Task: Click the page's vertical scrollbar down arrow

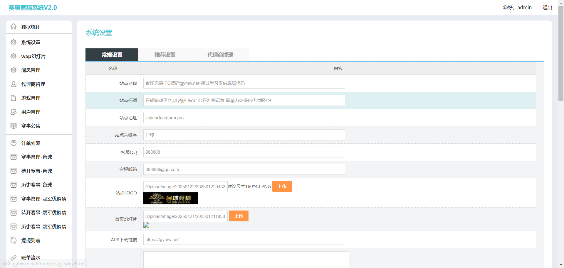Action: pos(561,265)
